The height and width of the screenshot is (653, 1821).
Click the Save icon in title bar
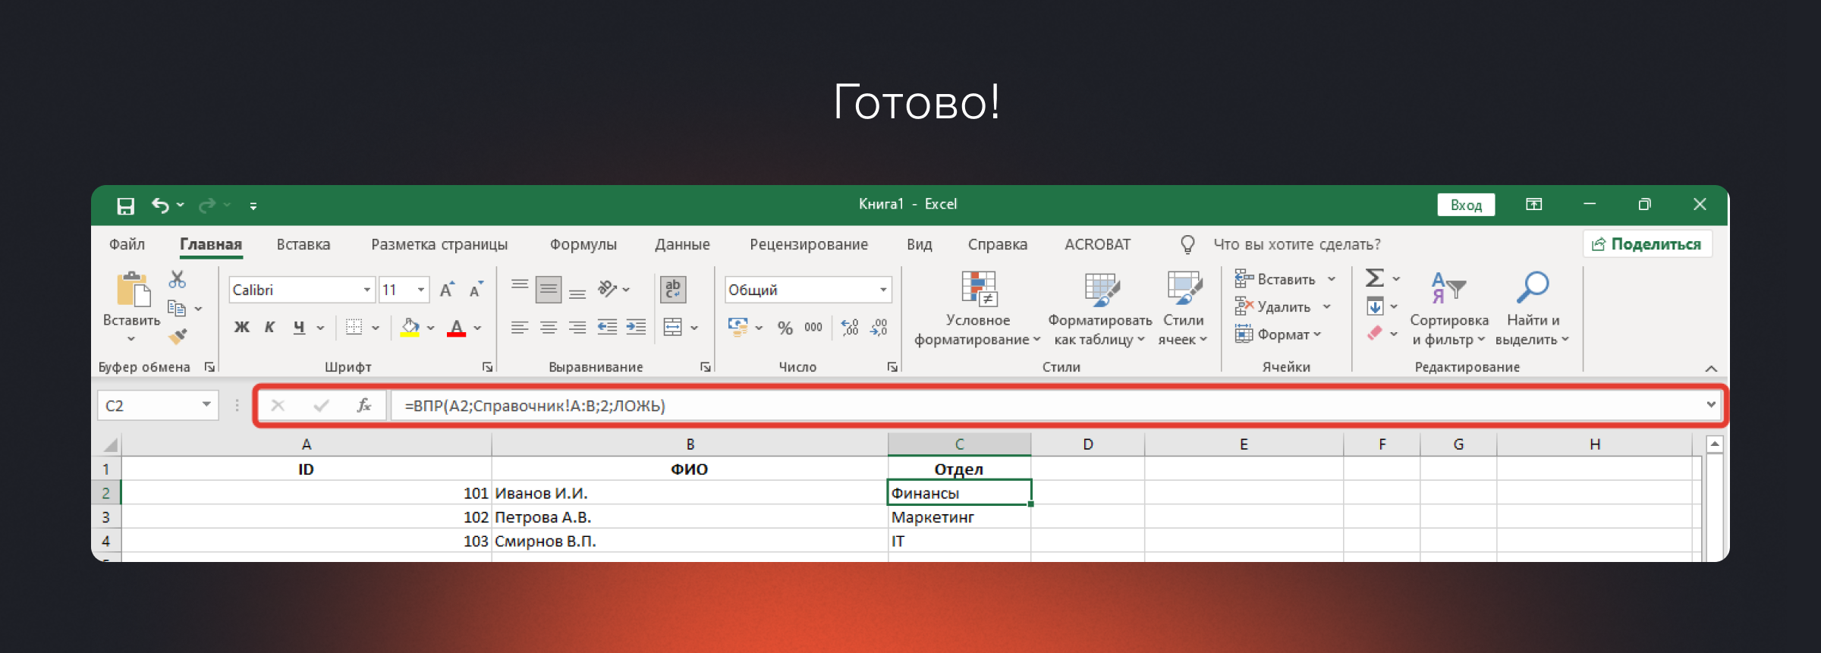tap(125, 206)
